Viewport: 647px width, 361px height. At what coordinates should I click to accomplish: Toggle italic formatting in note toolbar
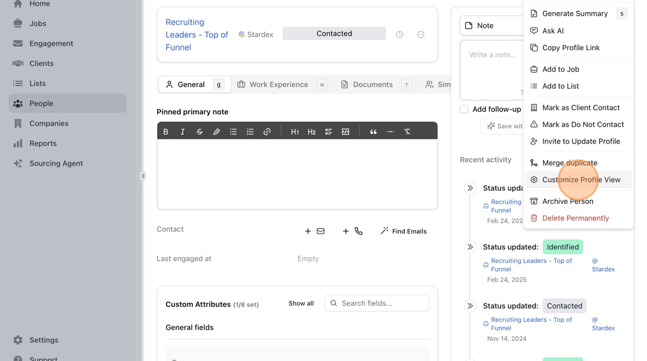pyautogui.click(x=183, y=131)
